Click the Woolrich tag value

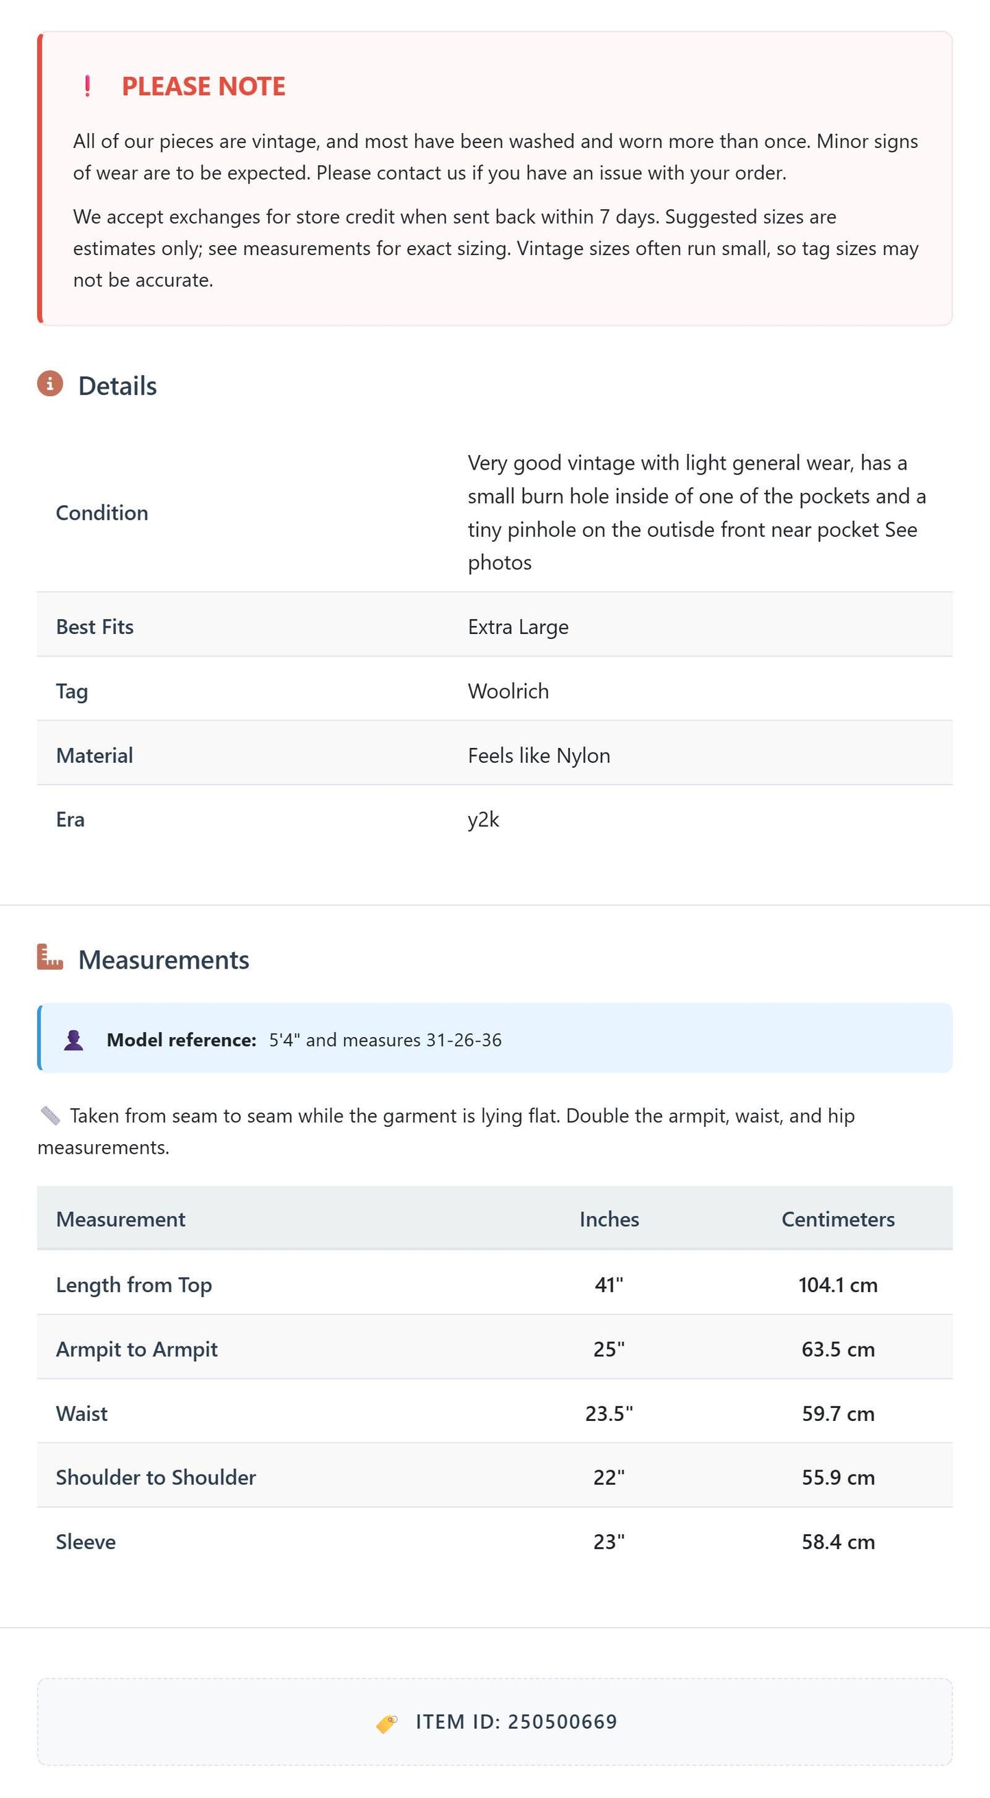tap(508, 691)
